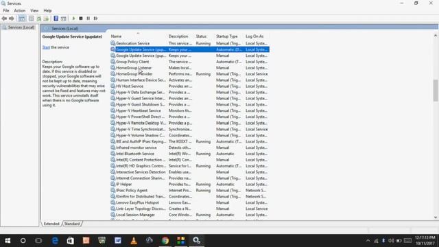Click the Show/Hide Action Pane icon
This screenshot has height=247, width=439.
64,19
